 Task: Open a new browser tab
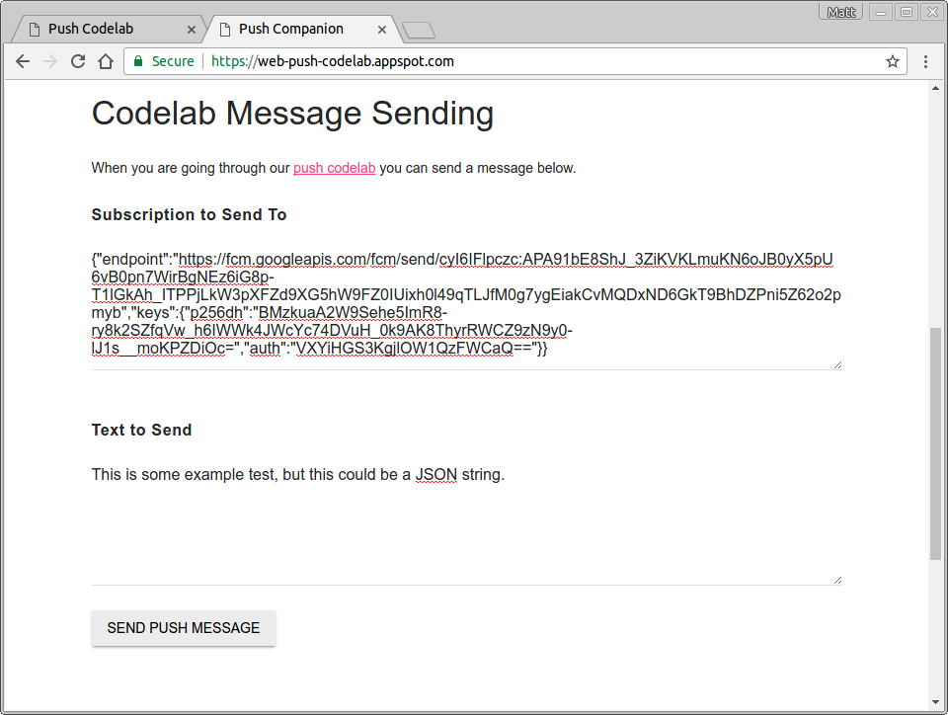pyautogui.click(x=419, y=30)
